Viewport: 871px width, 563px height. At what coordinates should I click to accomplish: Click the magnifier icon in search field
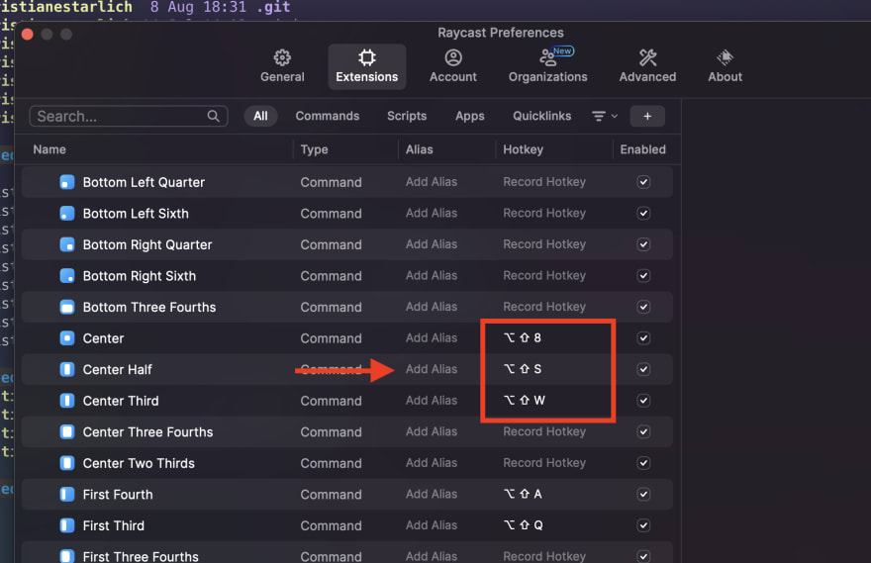click(214, 116)
